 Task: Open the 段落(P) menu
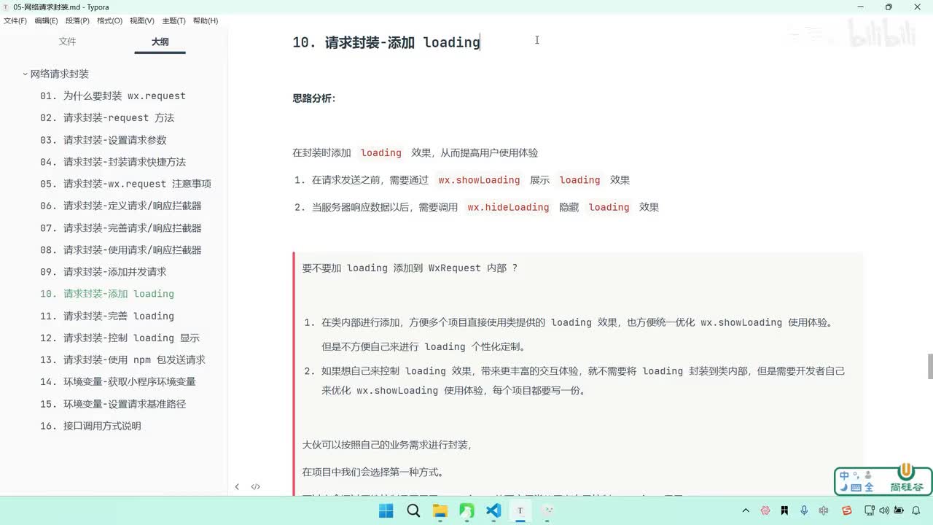(77, 20)
